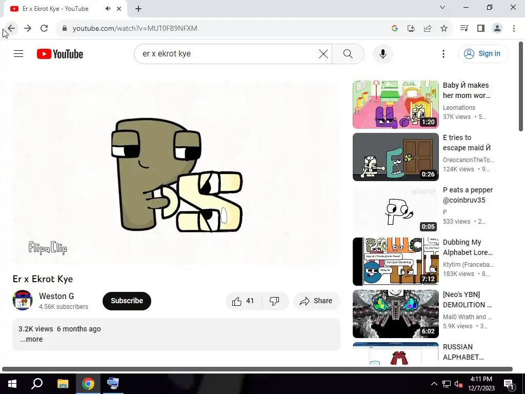The image size is (525, 394).
Task: Click the browser forward arrow
Action: (28, 29)
